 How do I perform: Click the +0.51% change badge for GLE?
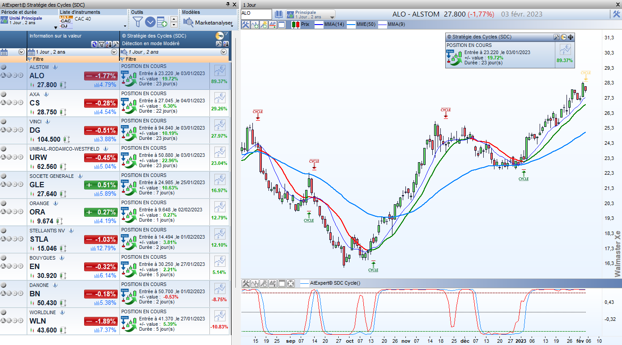101,185
